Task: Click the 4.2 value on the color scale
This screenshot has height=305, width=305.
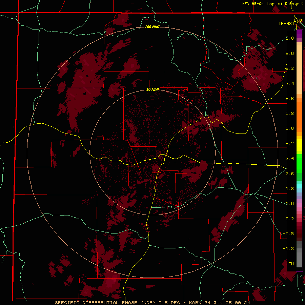Action: click(290, 144)
